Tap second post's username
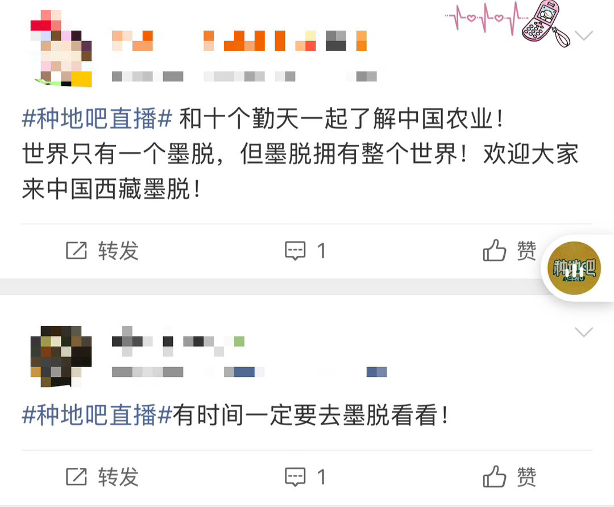614x507 pixels. click(178, 342)
